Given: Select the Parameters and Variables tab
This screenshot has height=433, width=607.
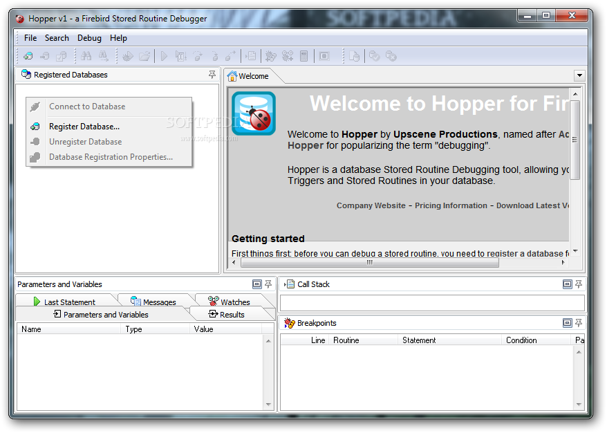Looking at the screenshot, I should pyautogui.click(x=102, y=315).
